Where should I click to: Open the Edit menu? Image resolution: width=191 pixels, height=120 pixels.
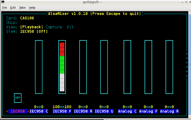coord(13,8)
